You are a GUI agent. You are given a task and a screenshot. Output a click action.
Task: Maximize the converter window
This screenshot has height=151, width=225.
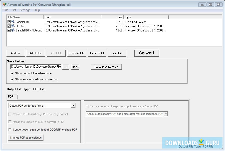point(210,5)
